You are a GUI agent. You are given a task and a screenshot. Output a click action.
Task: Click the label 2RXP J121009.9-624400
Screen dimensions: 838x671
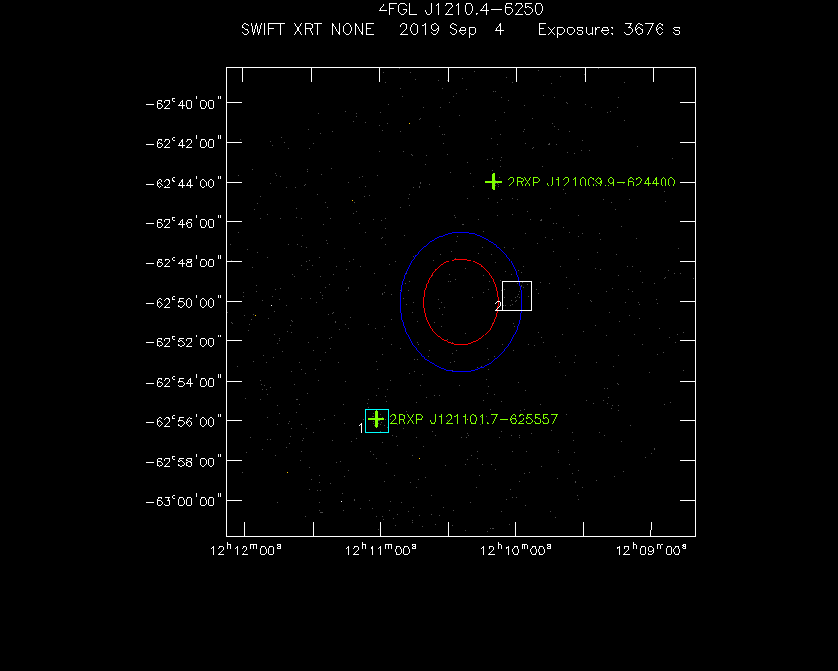[x=592, y=182]
